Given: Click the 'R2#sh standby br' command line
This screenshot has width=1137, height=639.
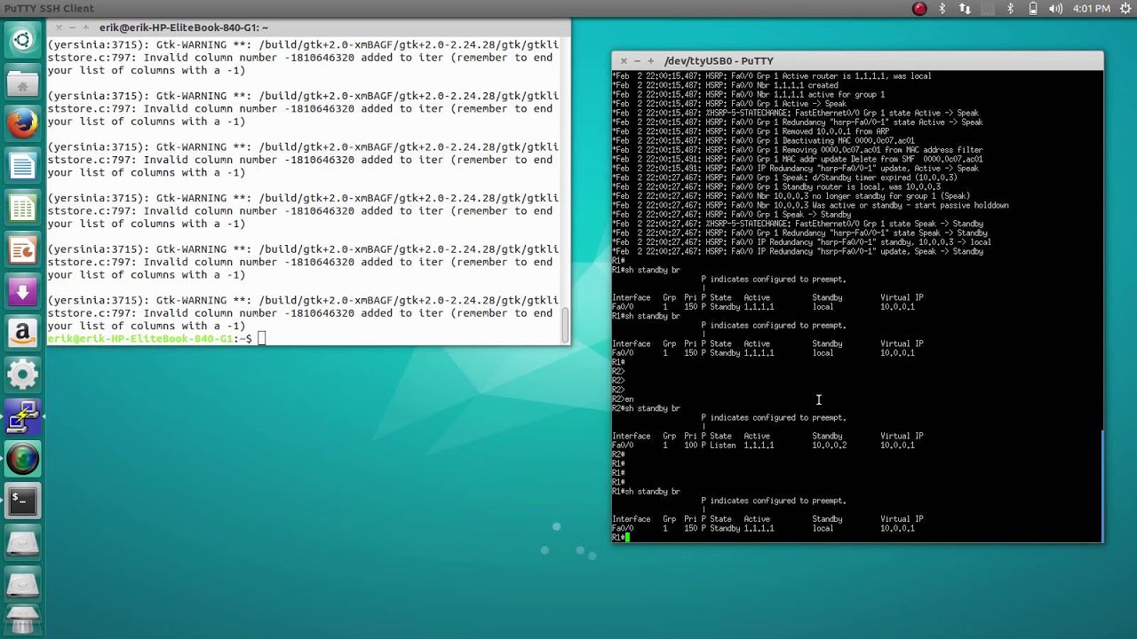Looking at the screenshot, I should tap(646, 408).
